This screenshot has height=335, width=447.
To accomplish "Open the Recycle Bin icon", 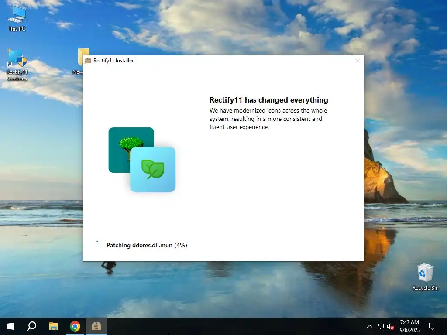I will pyautogui.click(x=425, y=277).
